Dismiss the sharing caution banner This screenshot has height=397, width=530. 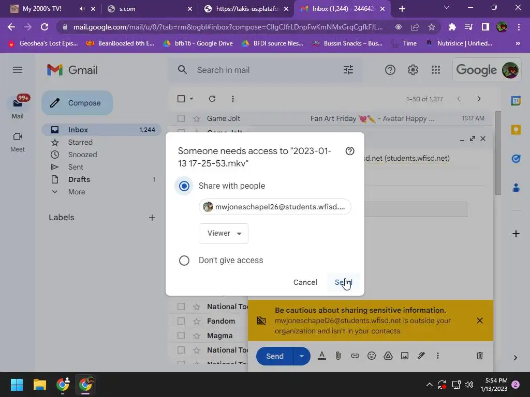(480, 320)
